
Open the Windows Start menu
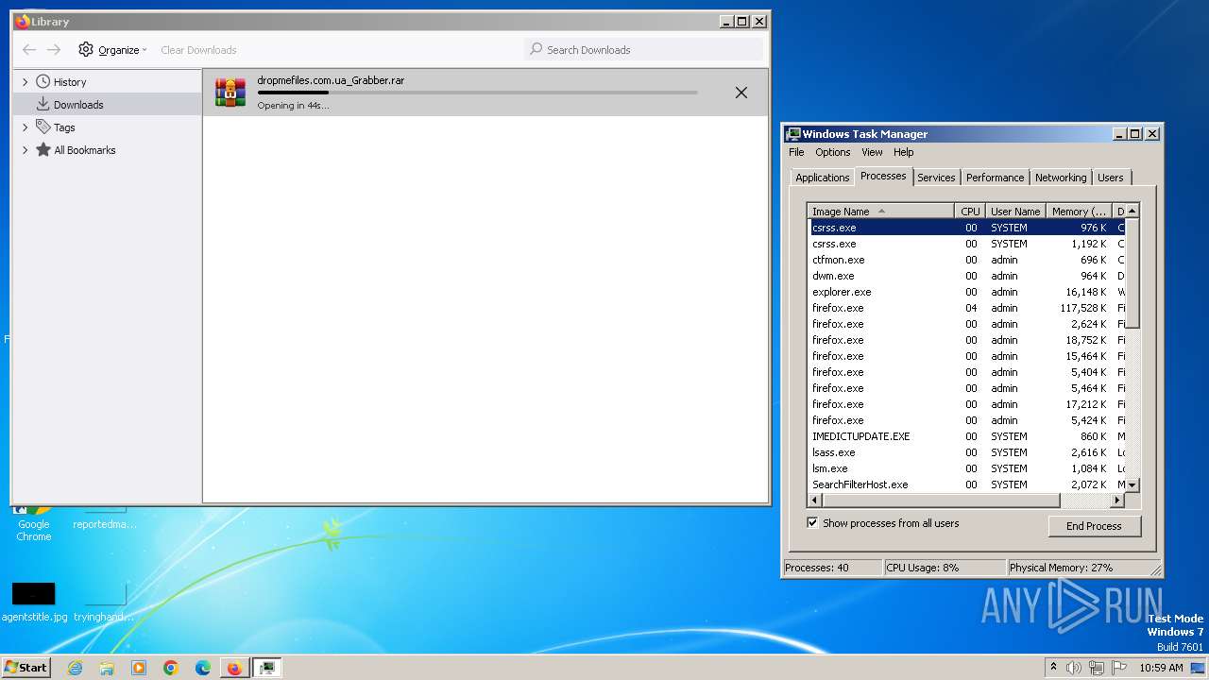26,667
